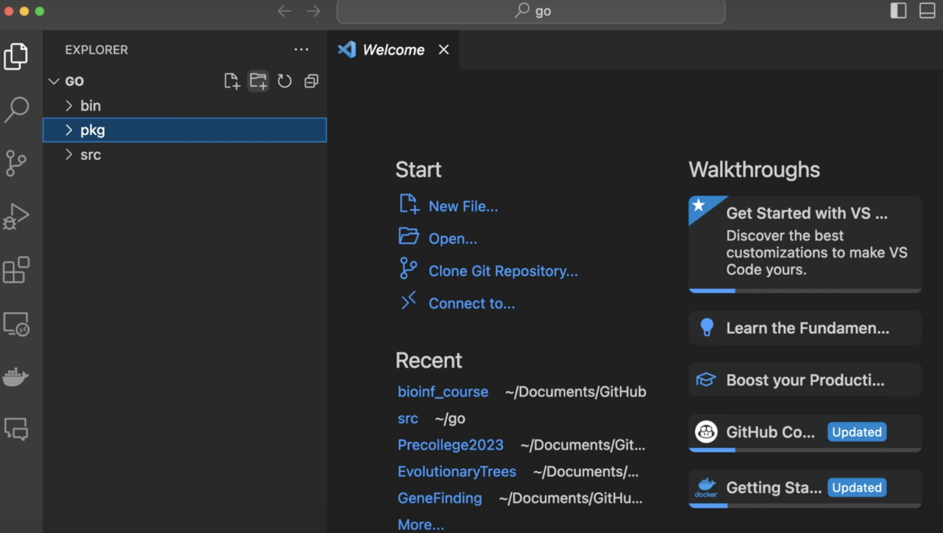Screen dimensions: 943x533
Task: Click the Open folder icon under Start
Action: click(x=408, y=236)
